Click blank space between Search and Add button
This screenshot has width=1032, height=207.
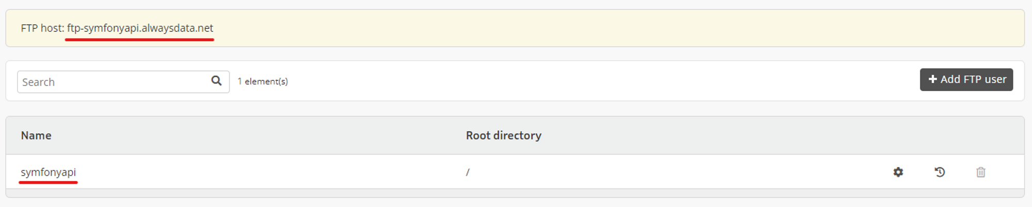click(x=604, y=81)
